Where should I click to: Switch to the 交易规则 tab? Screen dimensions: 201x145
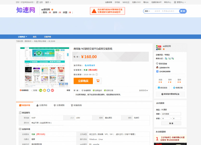(59, 105)
